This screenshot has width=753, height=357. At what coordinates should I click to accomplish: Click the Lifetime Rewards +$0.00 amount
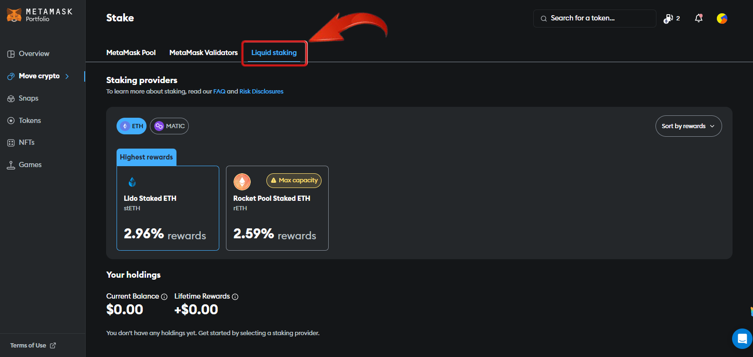[196, 310]
